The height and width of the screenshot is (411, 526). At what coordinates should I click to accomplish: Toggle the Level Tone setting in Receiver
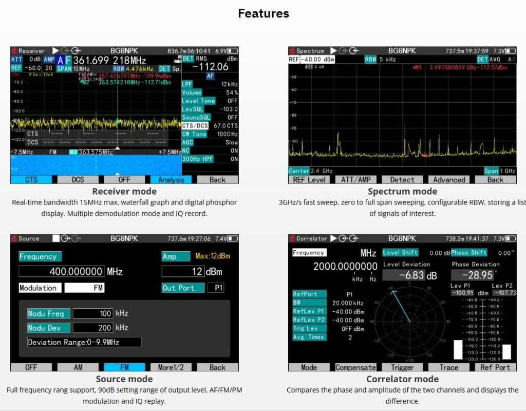point(210,101)
